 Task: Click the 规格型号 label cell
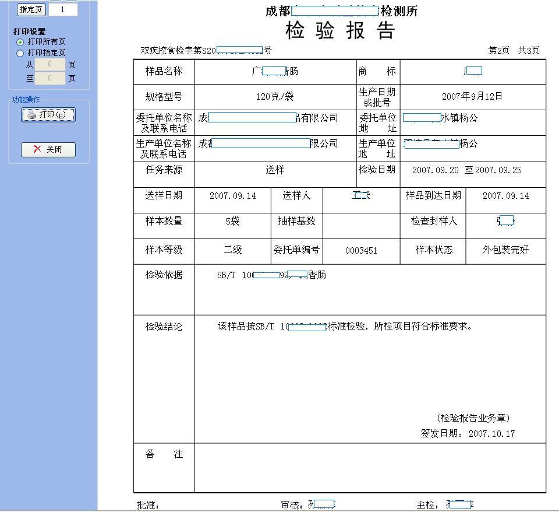point(164,97)
